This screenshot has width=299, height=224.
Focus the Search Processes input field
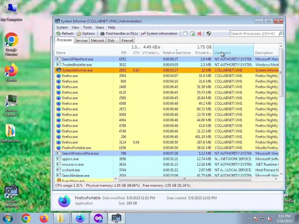254,34
